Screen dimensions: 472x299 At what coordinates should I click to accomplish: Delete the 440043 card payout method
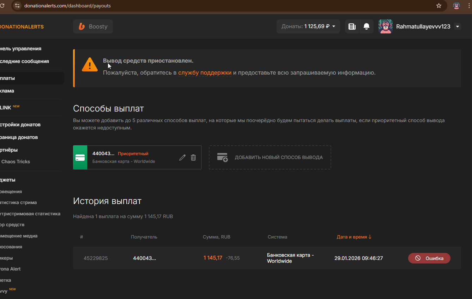tap(193, 158)
